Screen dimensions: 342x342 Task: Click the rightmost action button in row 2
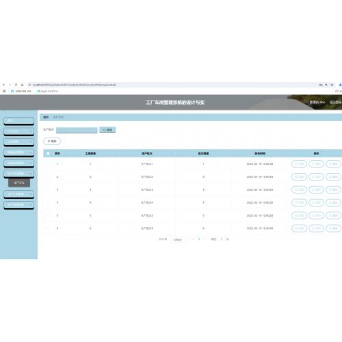[333, 176]
